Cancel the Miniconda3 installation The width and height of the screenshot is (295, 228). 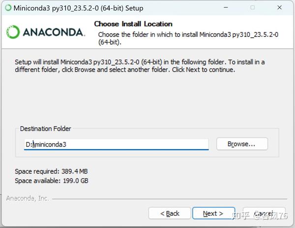264,213
